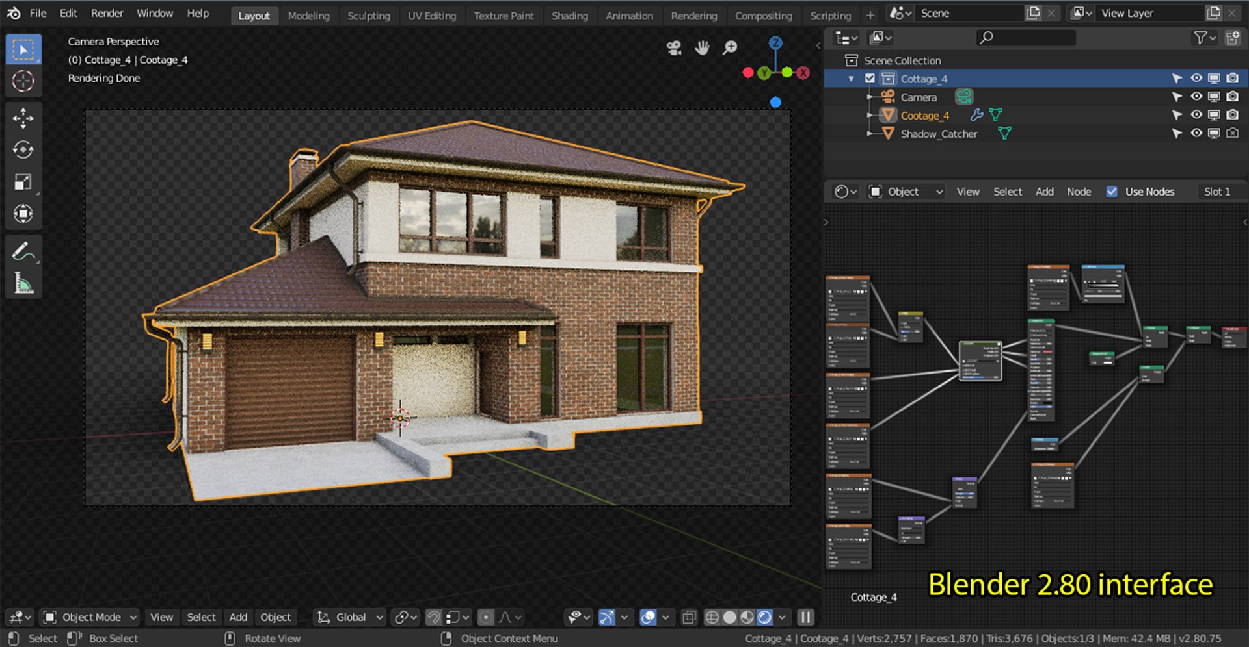Open the File menu
1249x647 pixels.
click(38, 13)
